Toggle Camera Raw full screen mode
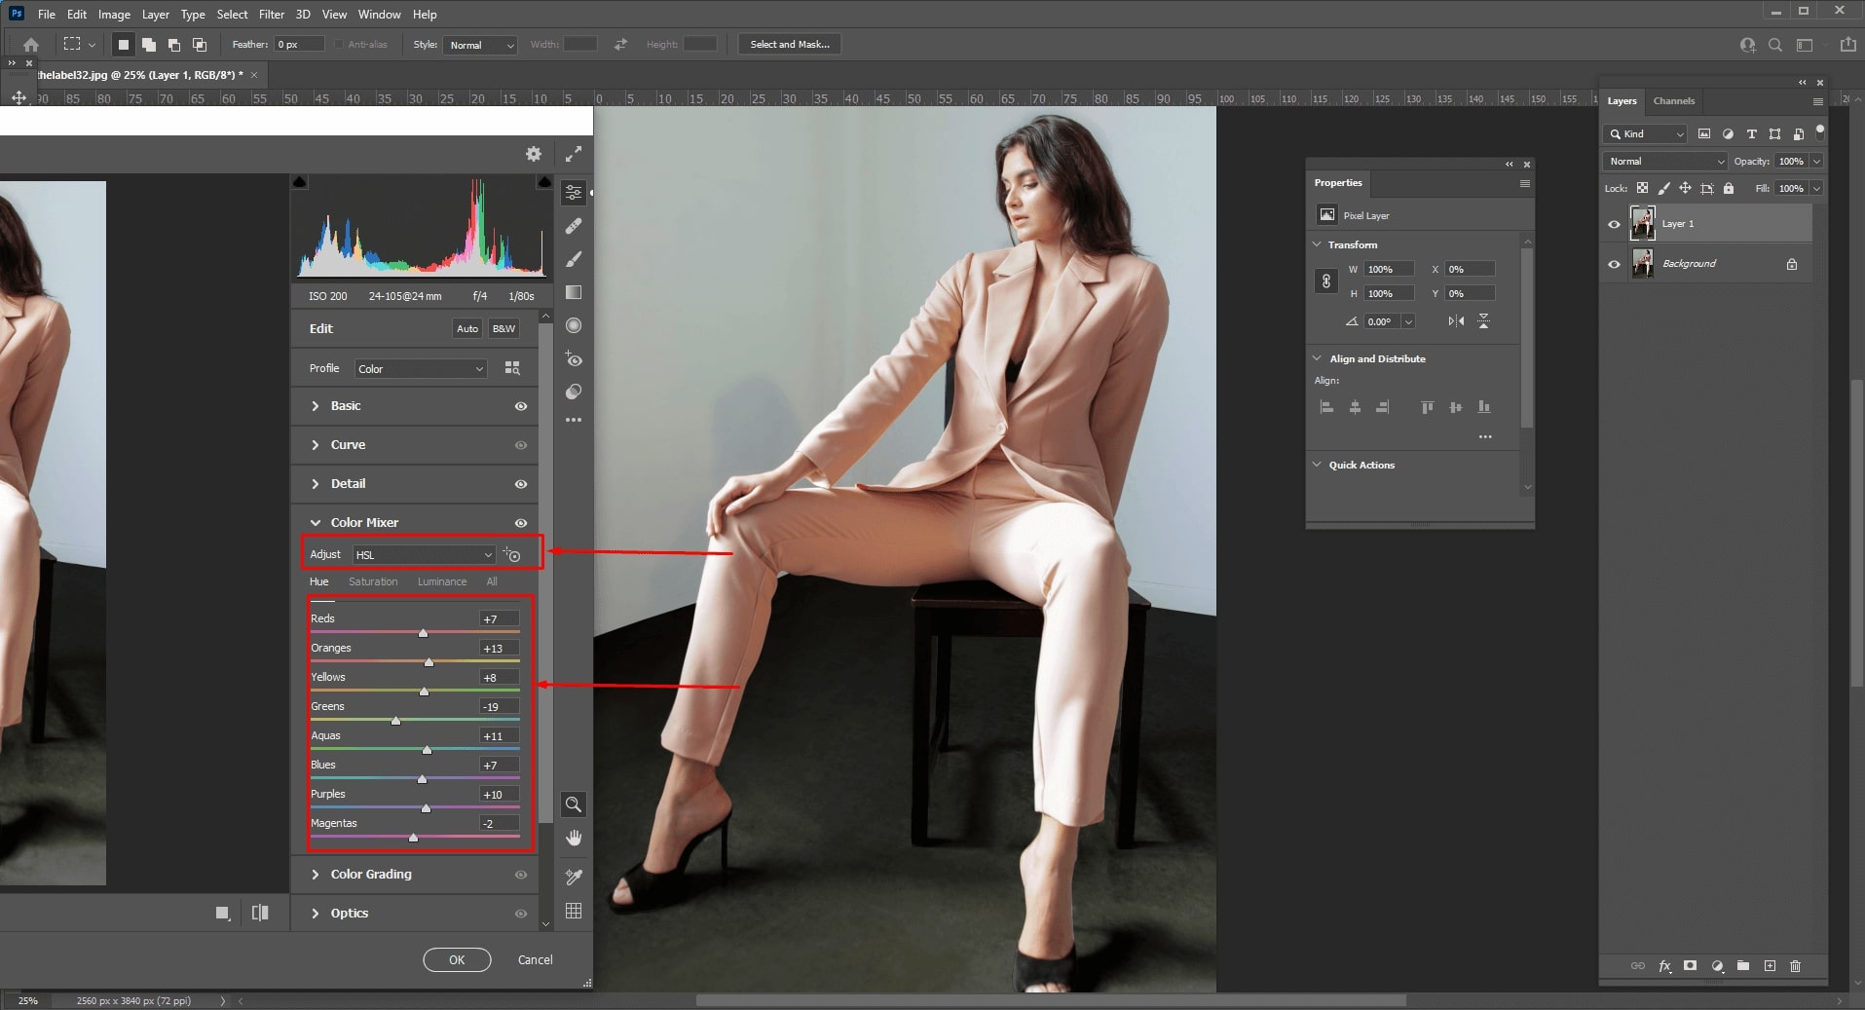 click(574, 154)
